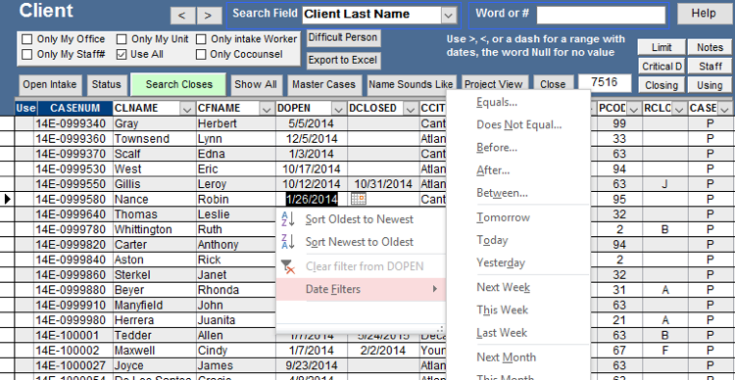Screen dimensions: 735x380
Task: Toggle Only My Unit checkbox
Action: coord(122,39)
